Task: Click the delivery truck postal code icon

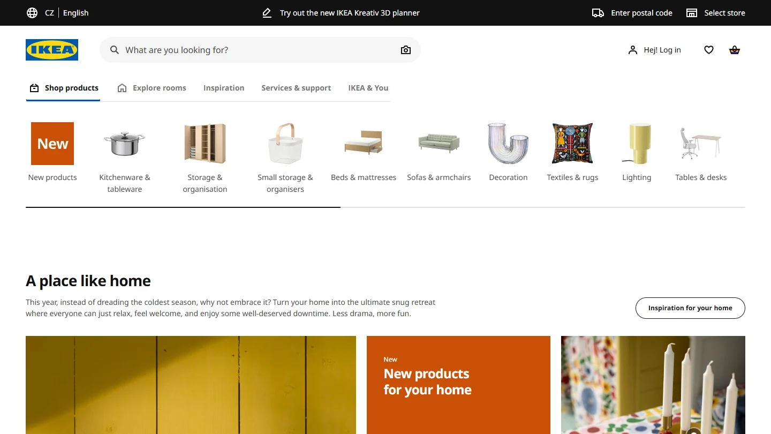Action: coord(598,13)
